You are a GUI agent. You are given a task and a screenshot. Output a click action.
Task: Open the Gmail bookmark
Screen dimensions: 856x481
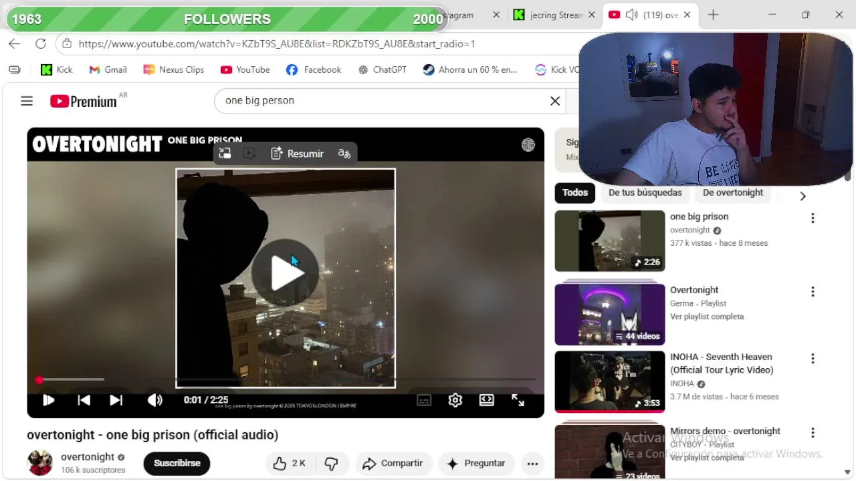(108, 69)
